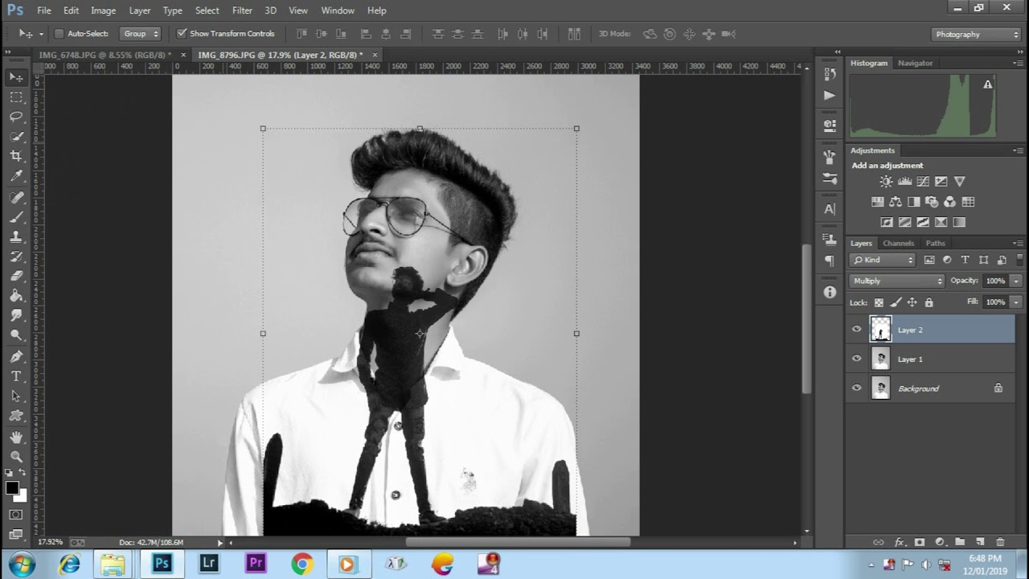
Task: Delete layer using trash icon
Action: click(1000, 543)
